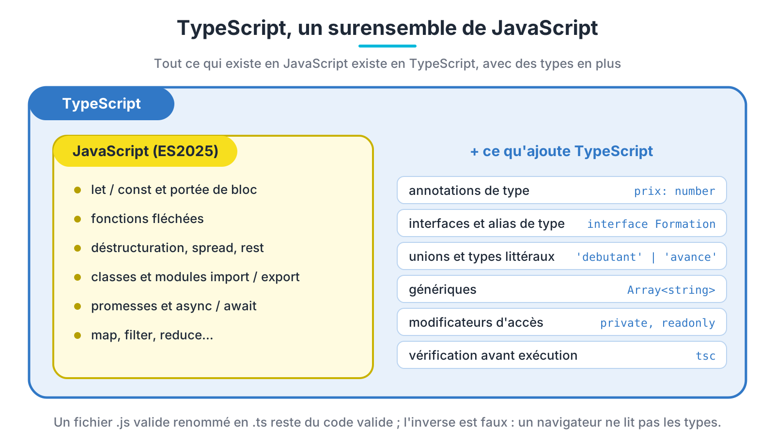Click 'promesses et async / await' item
This screenshot has height=446, width=775.
pyautogui.click(x=174, y=306)
